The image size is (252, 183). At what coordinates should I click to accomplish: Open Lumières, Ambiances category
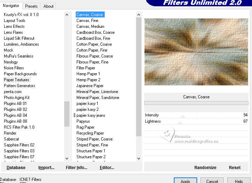point(21,44)
